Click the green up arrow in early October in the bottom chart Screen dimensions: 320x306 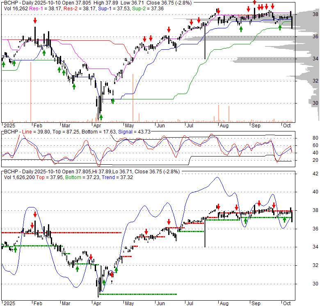coord(284,220)
